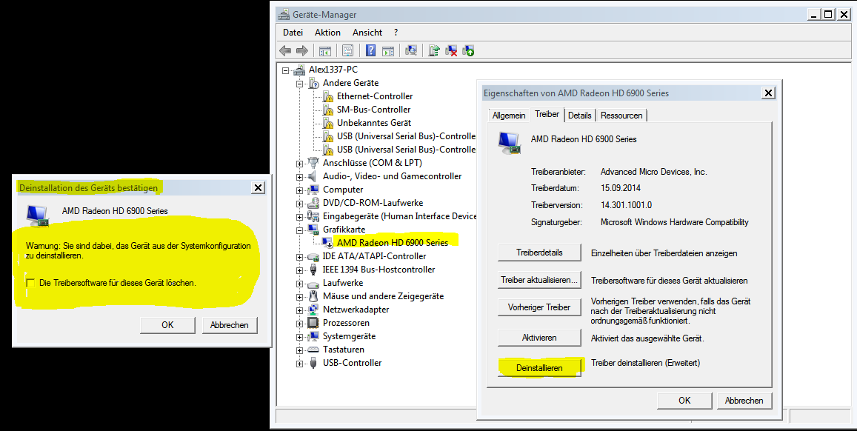Image resolution: width=857 pixels, height=431 pixels.
Task: Go back with the toolbar's left arrow
Action: coord(285,51)
